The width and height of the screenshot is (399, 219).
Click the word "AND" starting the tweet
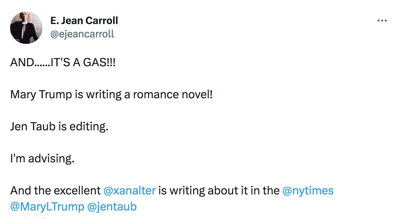coord(22,62)
